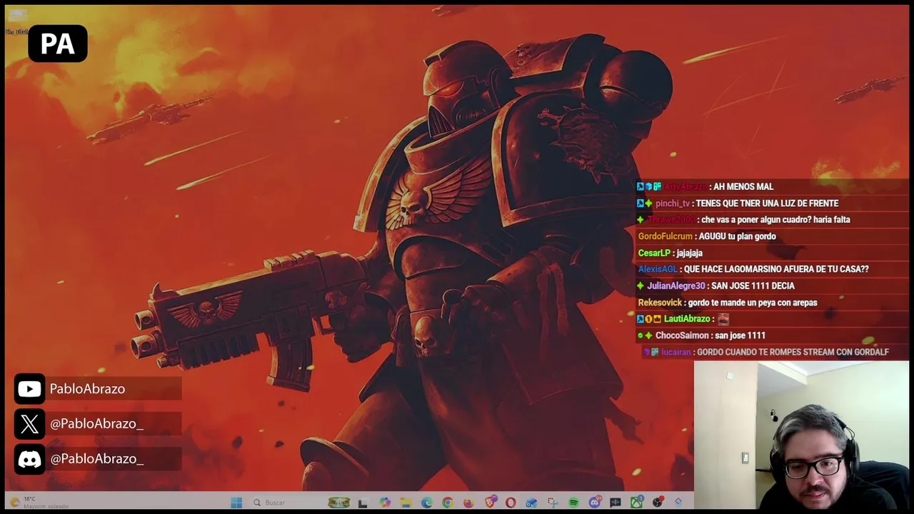914x514 pixels.
Task: Click the PabloAbrazo YouTube handle text
Action: coord(87,389)
